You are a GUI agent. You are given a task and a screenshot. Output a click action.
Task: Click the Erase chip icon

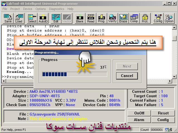[x=123, y=18]
